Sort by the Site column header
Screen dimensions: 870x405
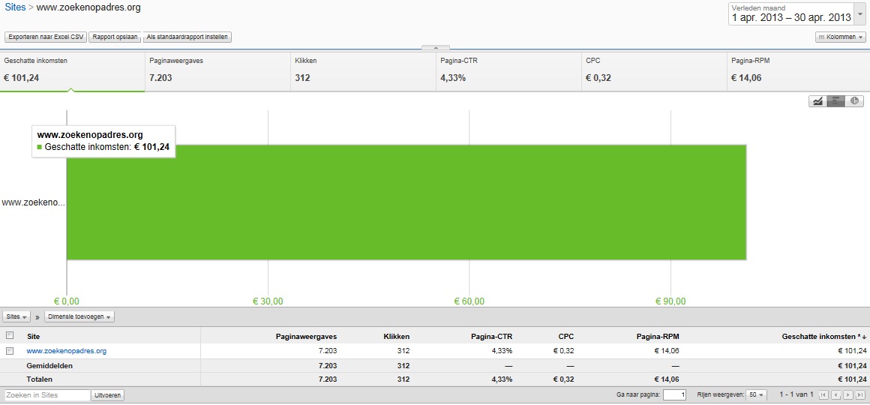point(33,336)
